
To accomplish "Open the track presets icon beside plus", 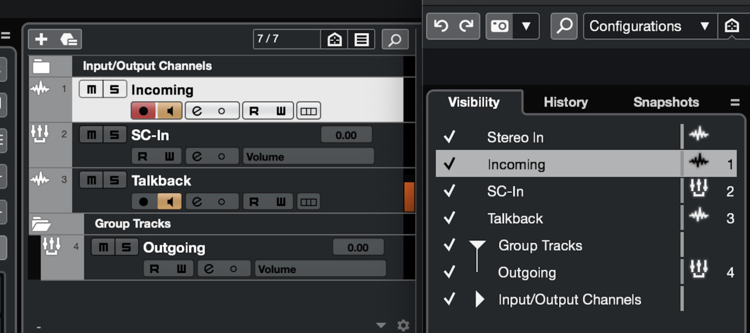I will [68, 39].
